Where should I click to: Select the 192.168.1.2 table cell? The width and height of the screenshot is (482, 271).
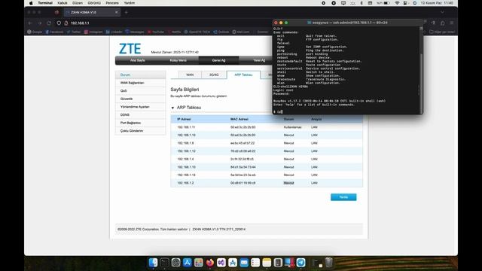coord(185,183)
